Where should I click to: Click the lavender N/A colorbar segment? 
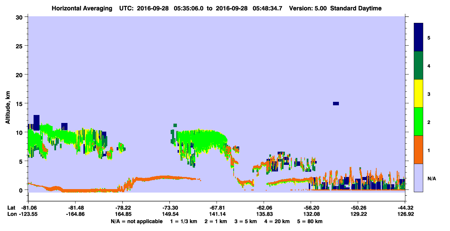[418, 177]
